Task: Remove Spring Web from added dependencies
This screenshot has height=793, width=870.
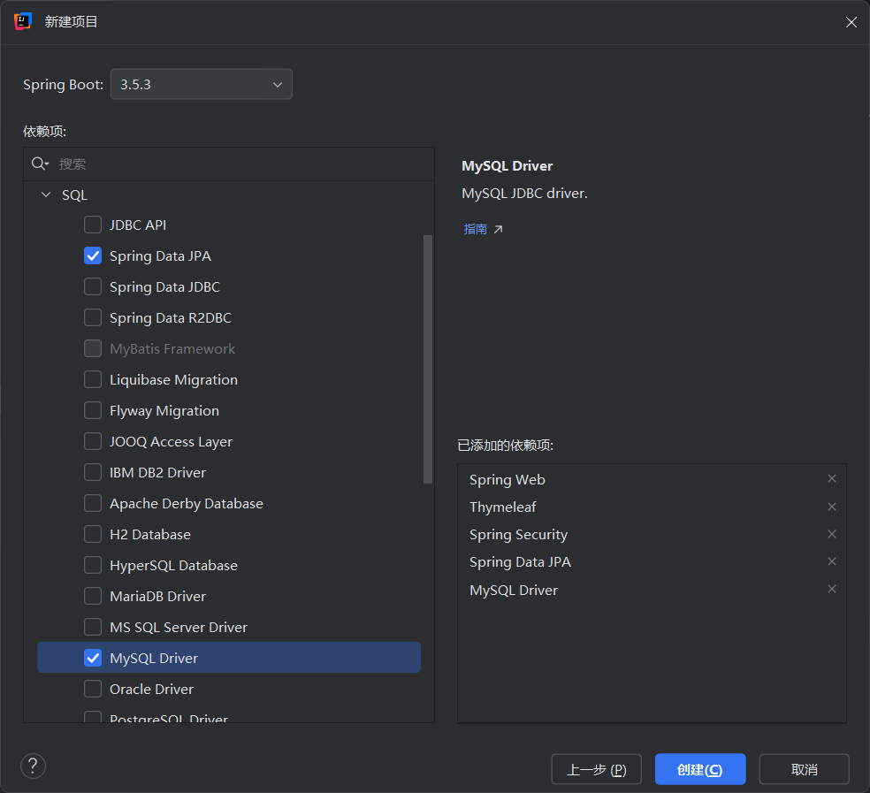Action: 832,478
